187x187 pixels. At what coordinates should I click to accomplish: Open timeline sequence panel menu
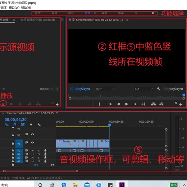pyautogui.click(x=57, y=113)
